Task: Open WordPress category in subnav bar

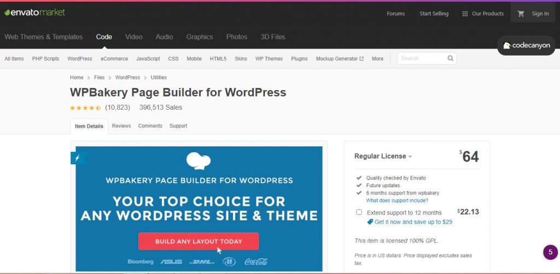Action: pyautogui.click(x=80, y=59)
